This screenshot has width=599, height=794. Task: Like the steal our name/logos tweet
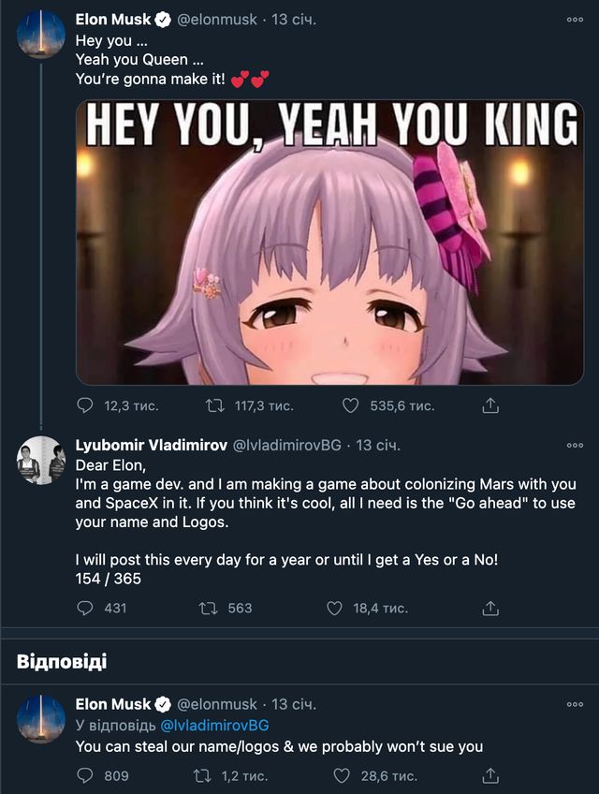343,775
